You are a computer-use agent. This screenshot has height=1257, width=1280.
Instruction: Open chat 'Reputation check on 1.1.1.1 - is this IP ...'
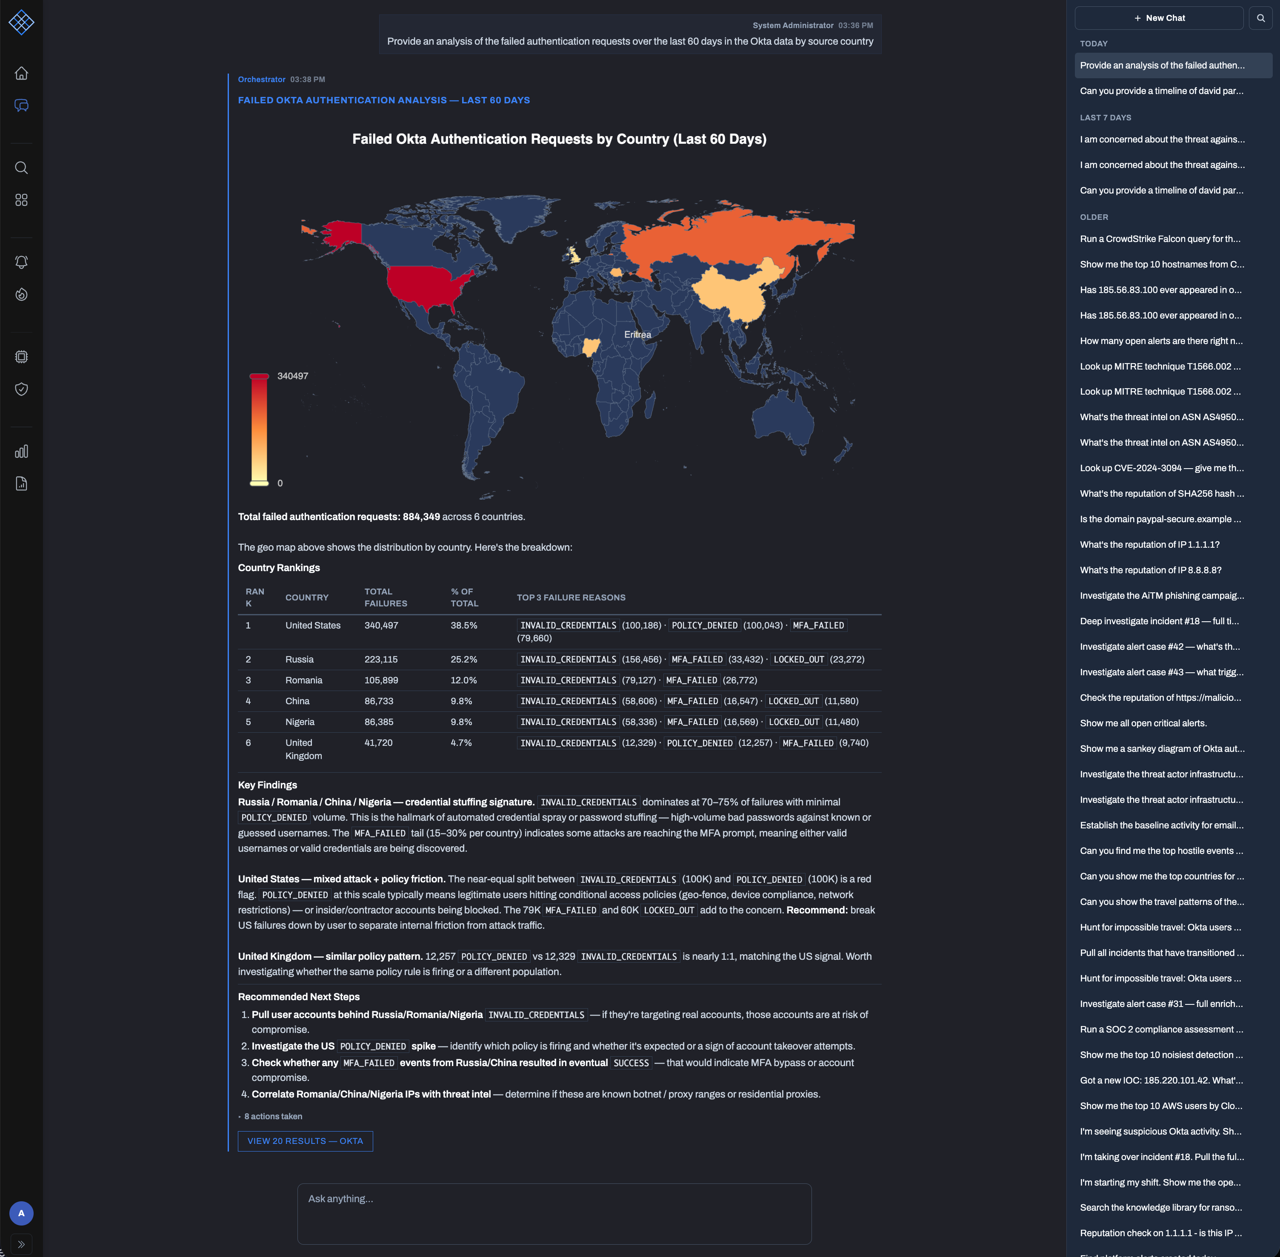pos(1173,1234)
